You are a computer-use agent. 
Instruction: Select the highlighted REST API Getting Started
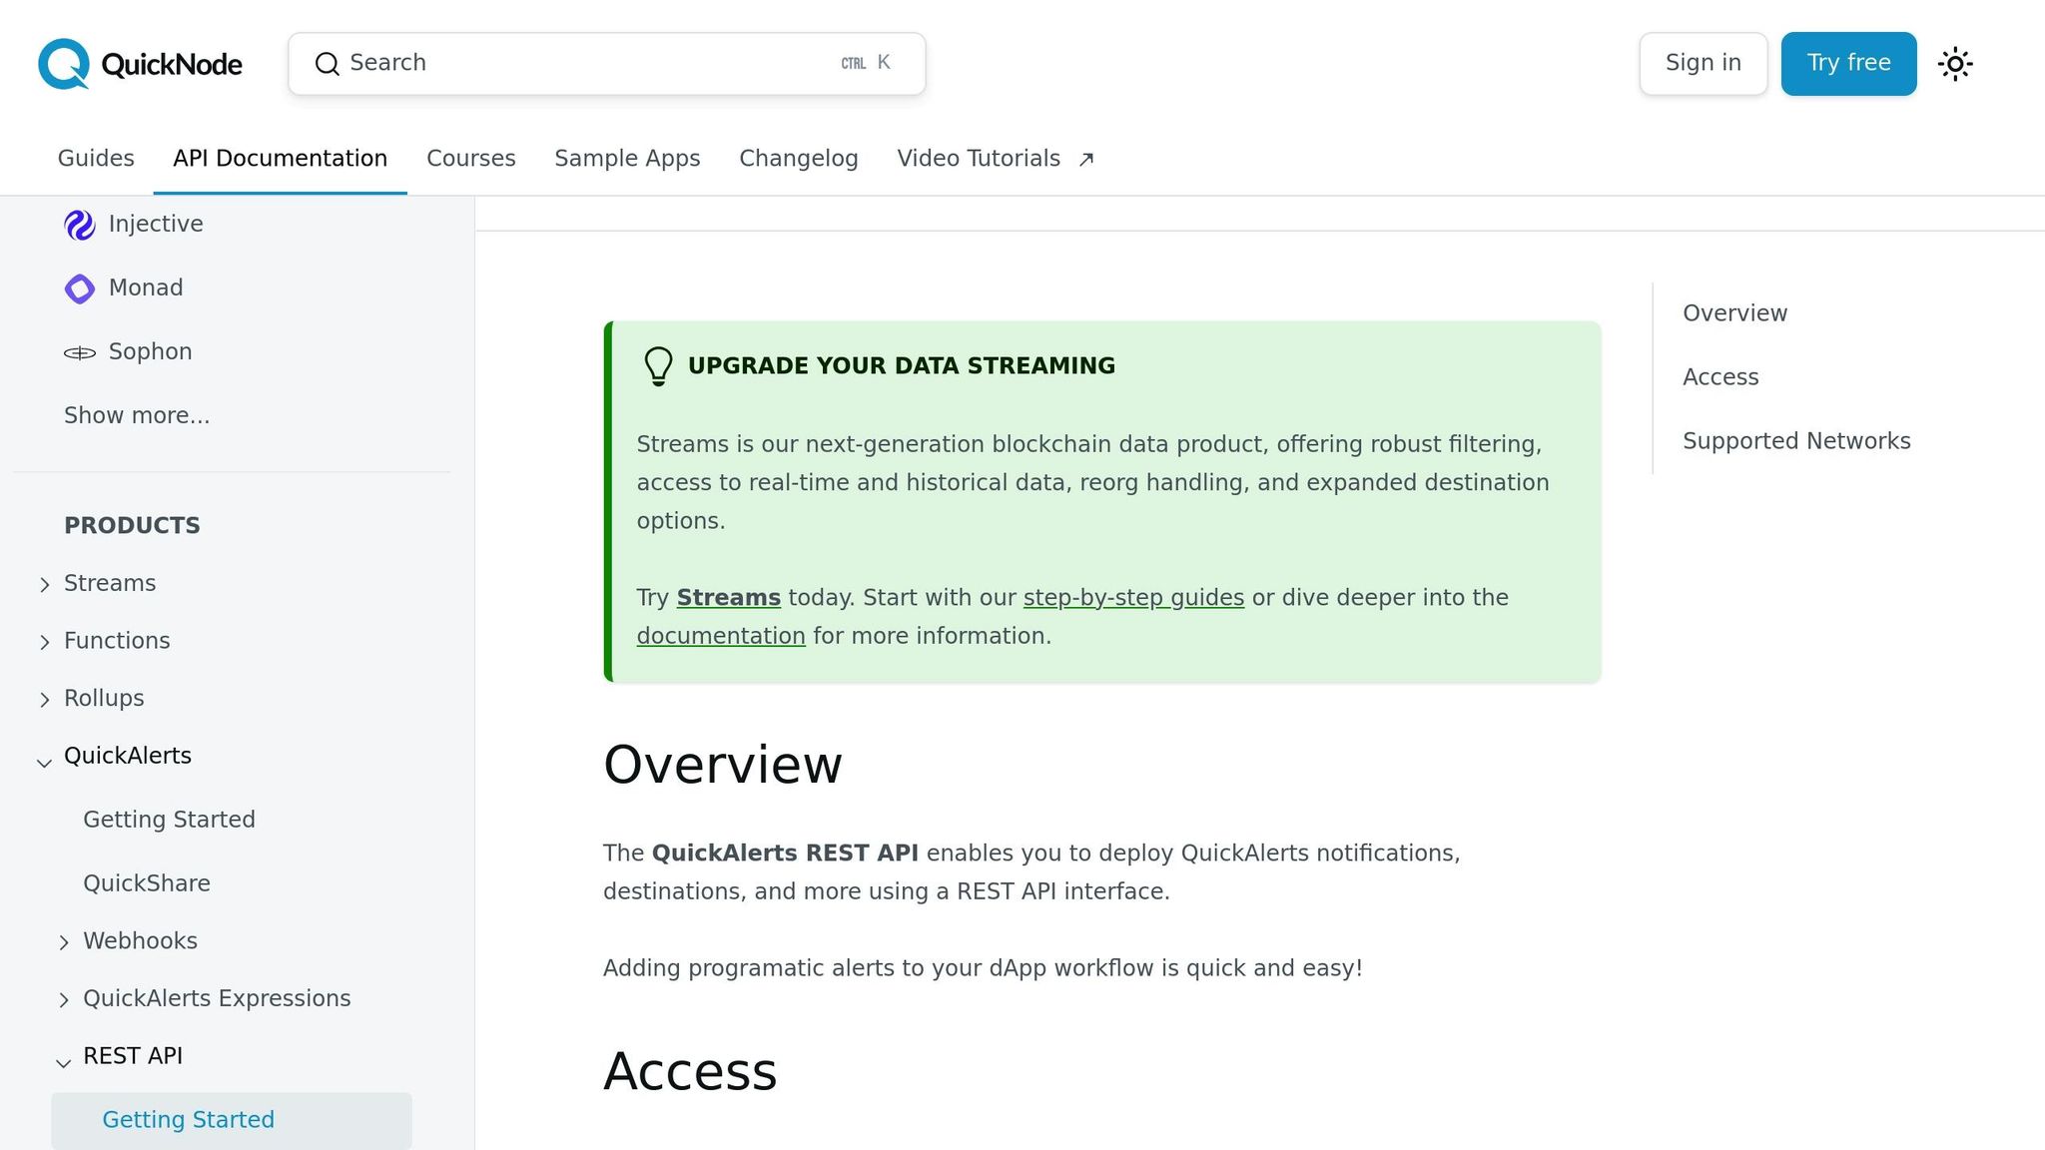(232, 1120)
